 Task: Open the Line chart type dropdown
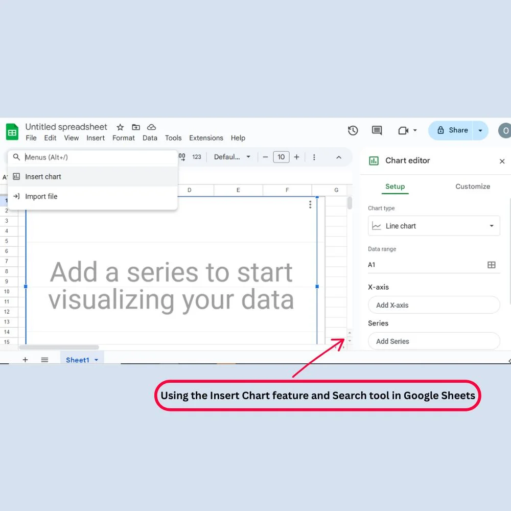pyautogui.click(x=434, y=226)
